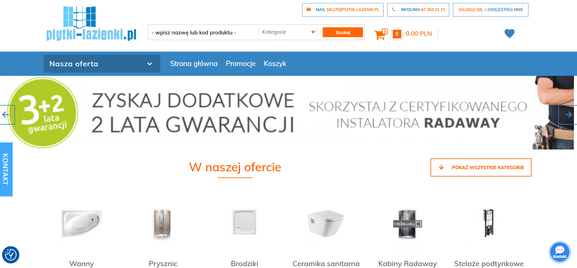Click the Wanny bathtub image
Viewport: 577px width, 268px height.
(82, 223)
